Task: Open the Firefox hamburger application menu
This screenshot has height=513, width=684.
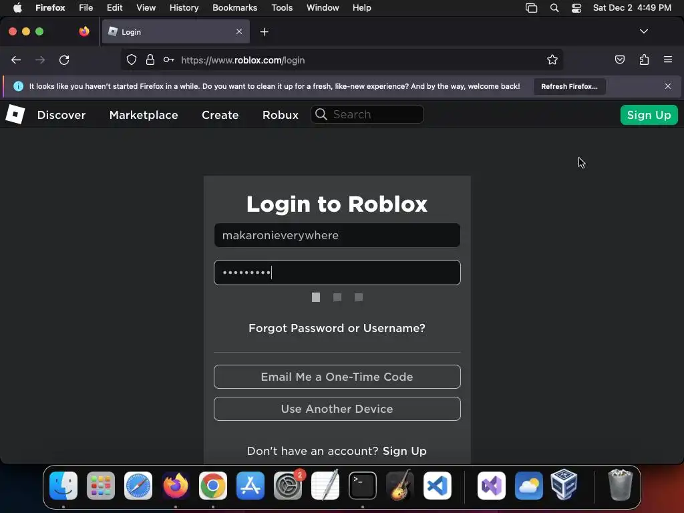Action: 668,59
